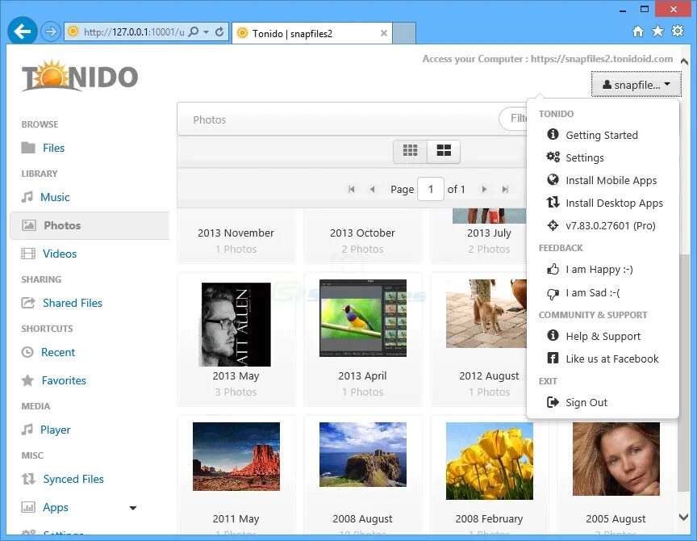697x541 pixels.
Task: Expand the snapfile user account dropdown
Action: coord(636,84)
